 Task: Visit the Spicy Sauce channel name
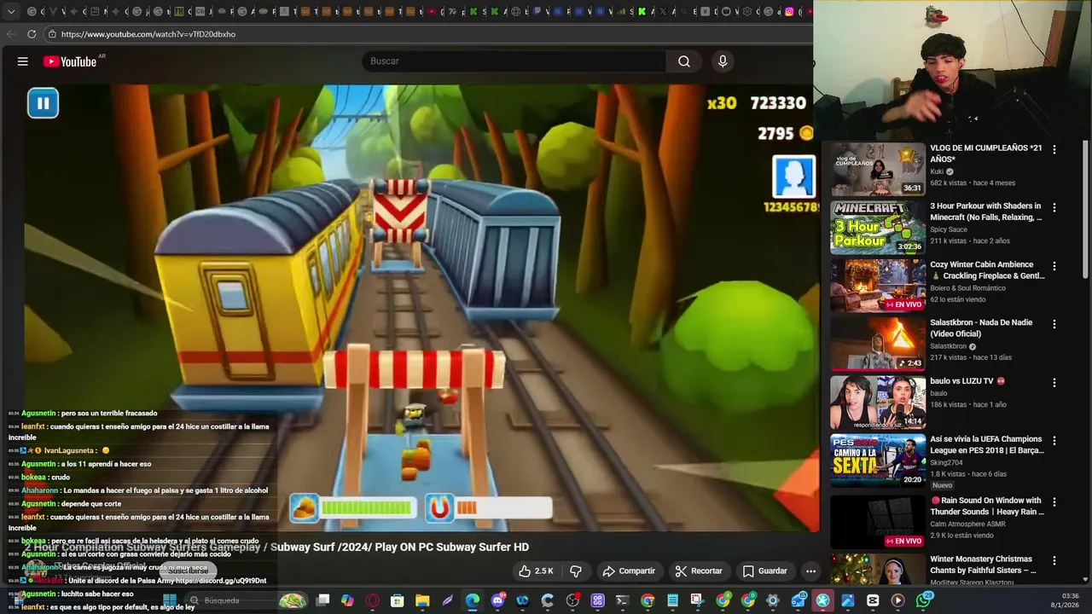coord(949,229)
